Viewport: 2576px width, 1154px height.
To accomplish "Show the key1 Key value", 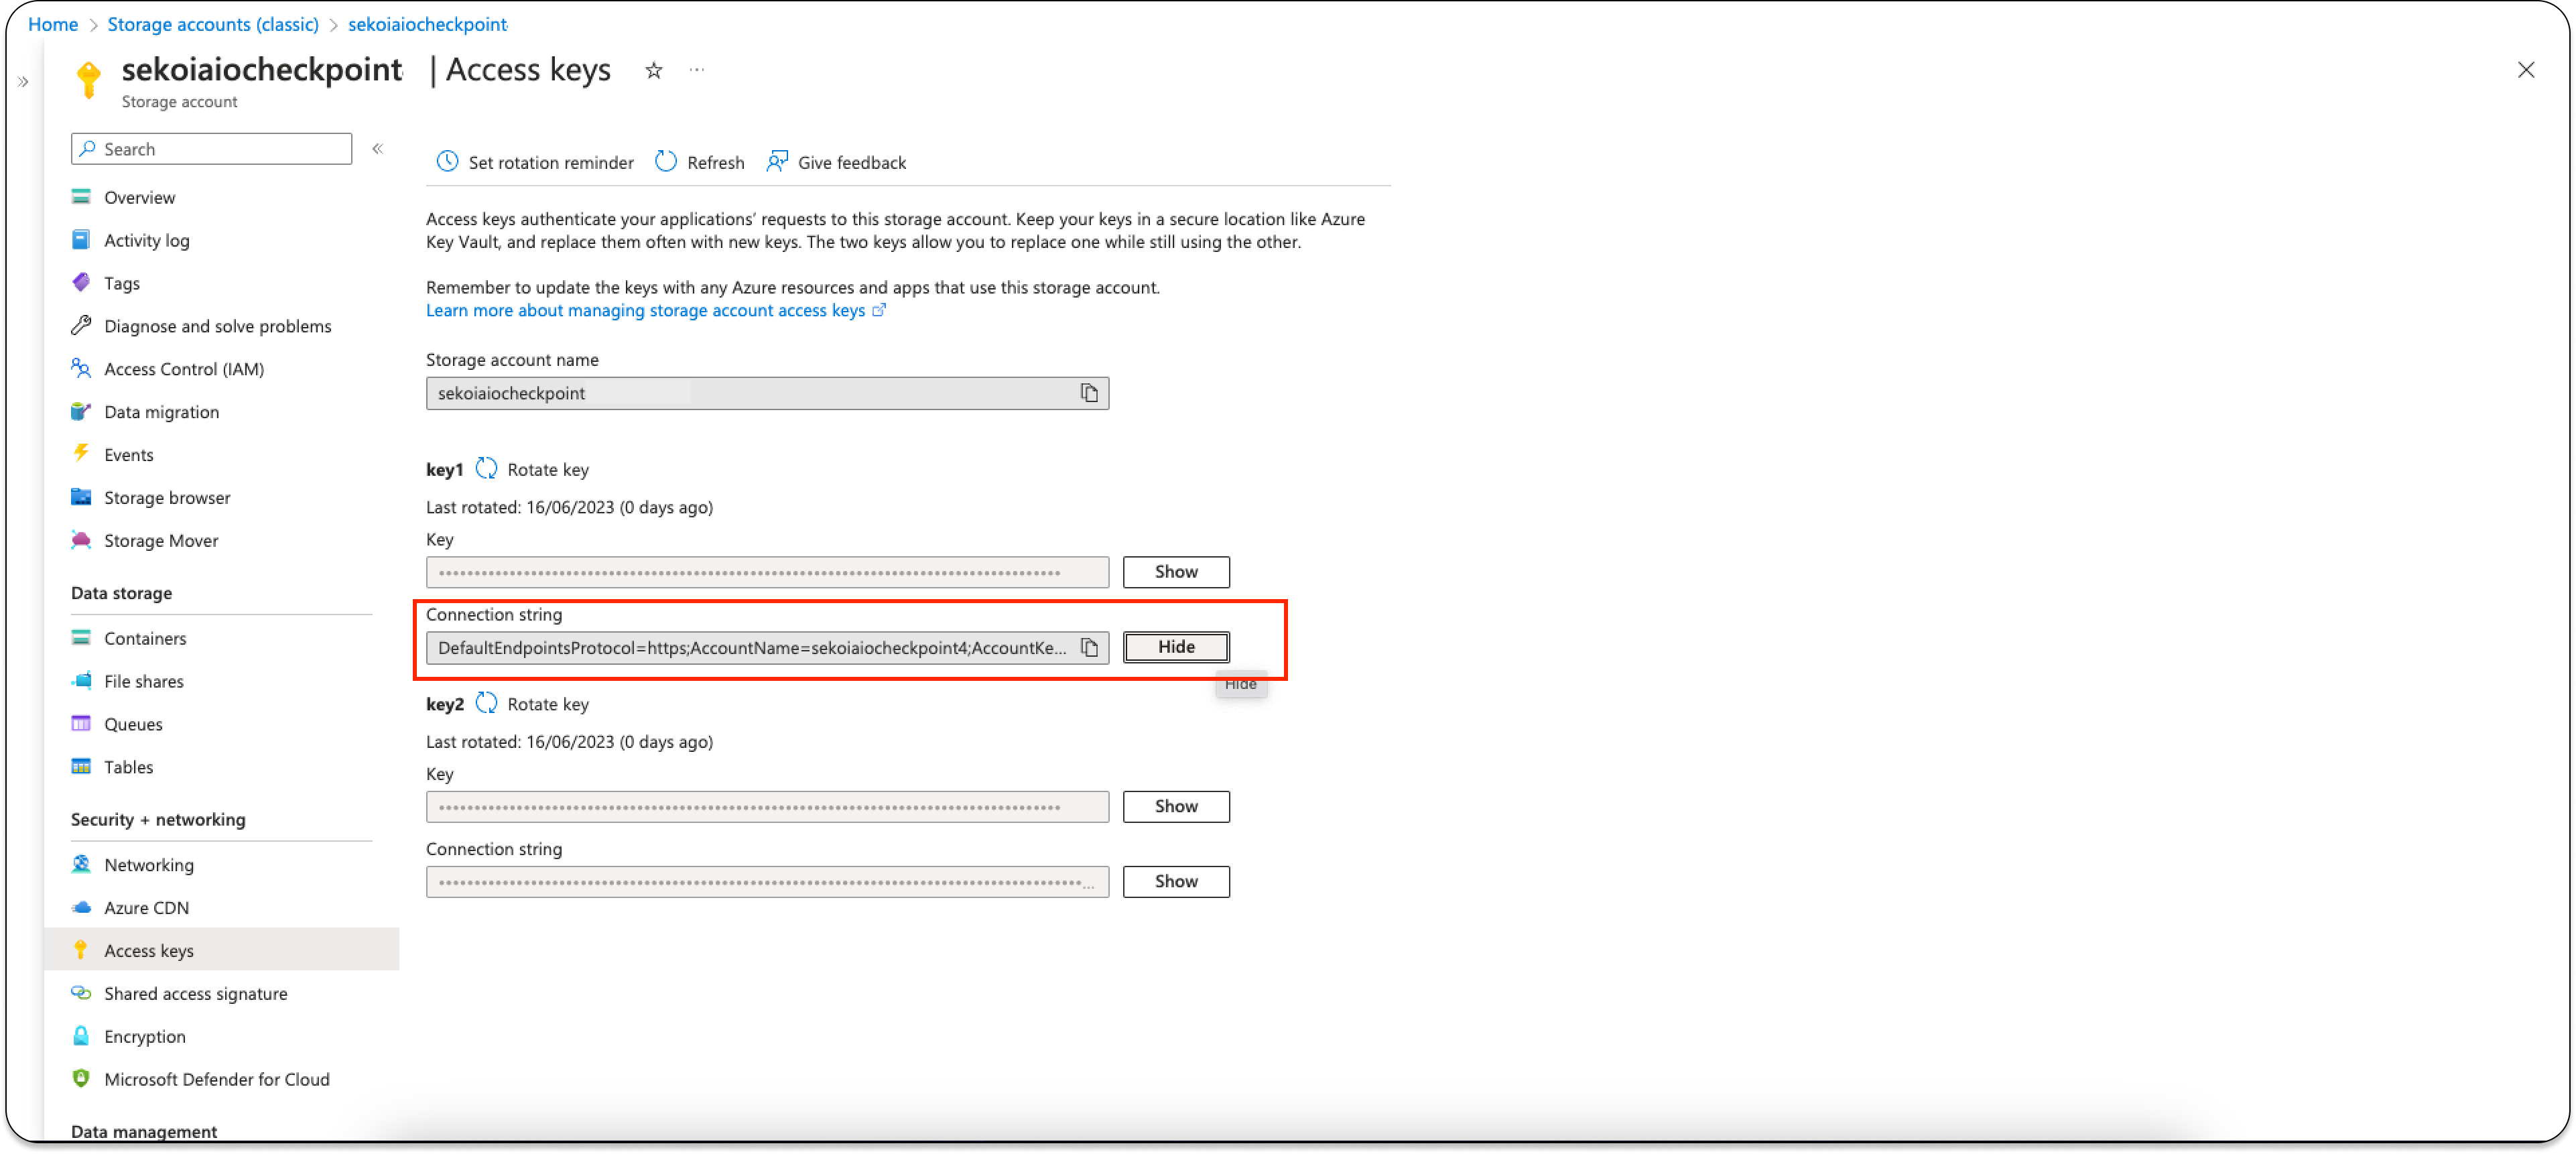I will coord(1176,572).
